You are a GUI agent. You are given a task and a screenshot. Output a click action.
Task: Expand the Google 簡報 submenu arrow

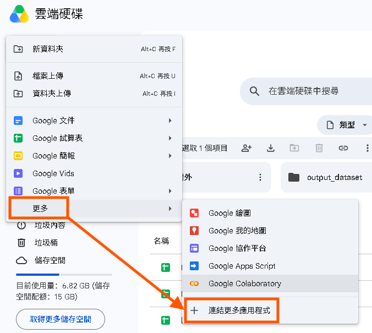coord(170,156)
